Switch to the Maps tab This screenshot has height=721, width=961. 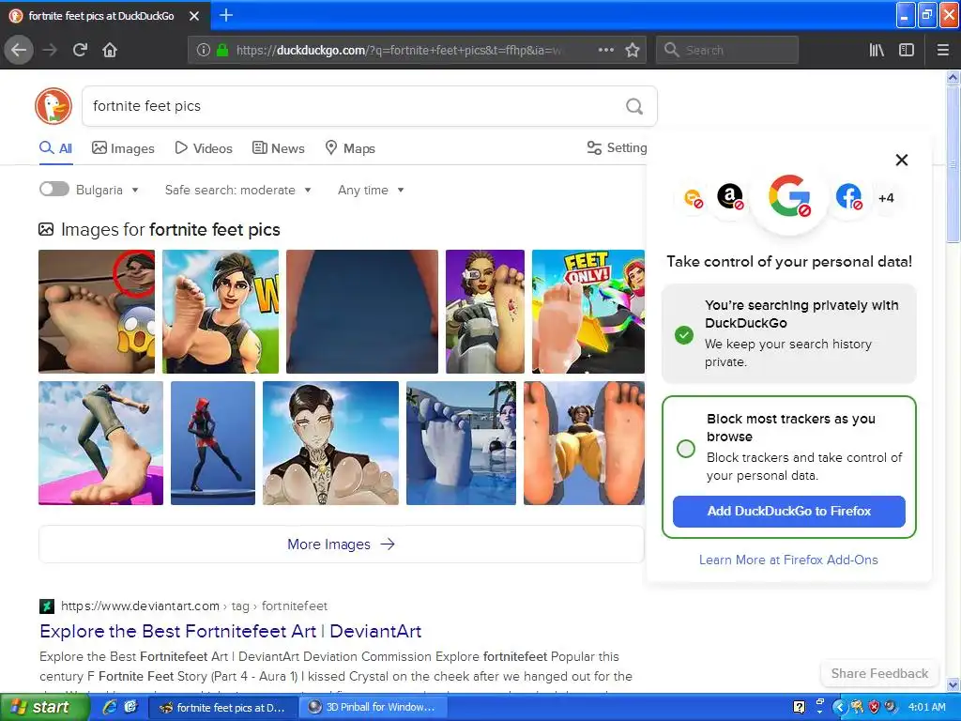350,148
